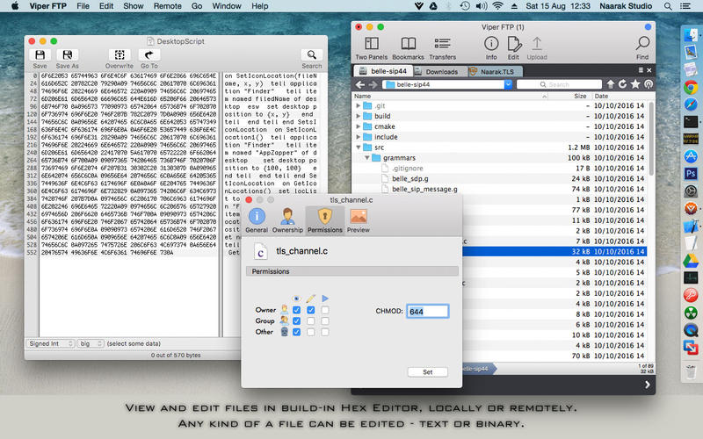The image size is (703, 439).
Task: Open Search in the DesktopScript hex editor
Action: point(312,54)
